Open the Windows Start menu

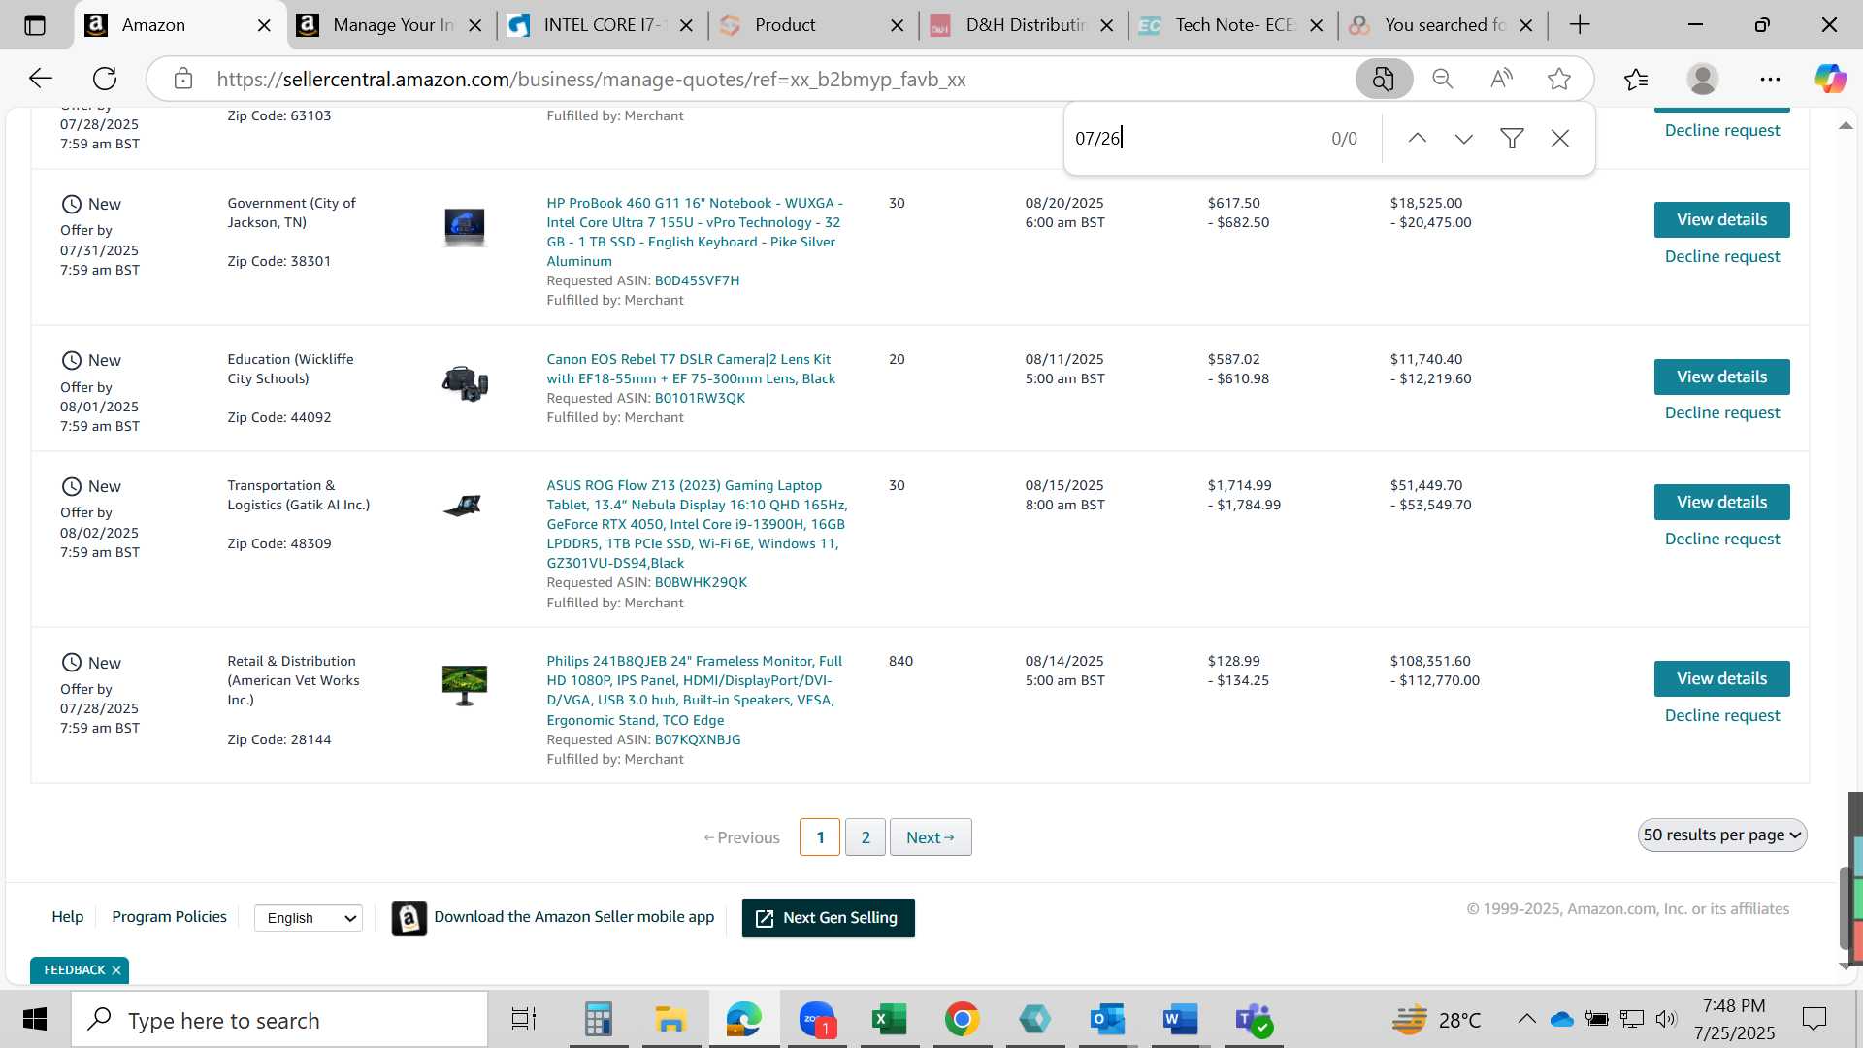click(35, 1020)
